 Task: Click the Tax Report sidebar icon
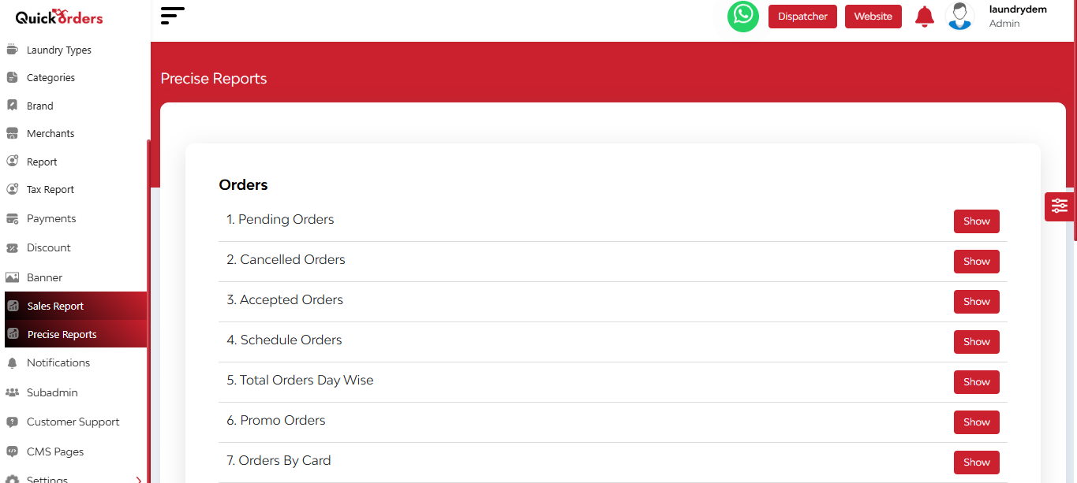[x=12, y=189]
